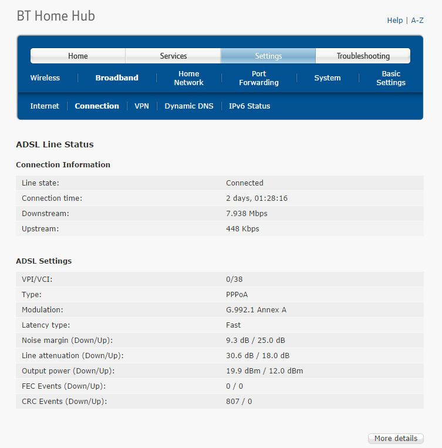
Task: Select the Noise margin (Down/Up) label
Action: [x=67, y=341]
